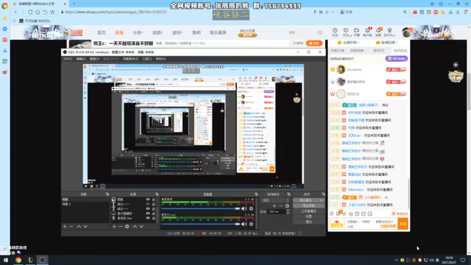Toggle visibility of the second text source
Viewport: 471px width, 265px height.
click(x=148, y=208)
